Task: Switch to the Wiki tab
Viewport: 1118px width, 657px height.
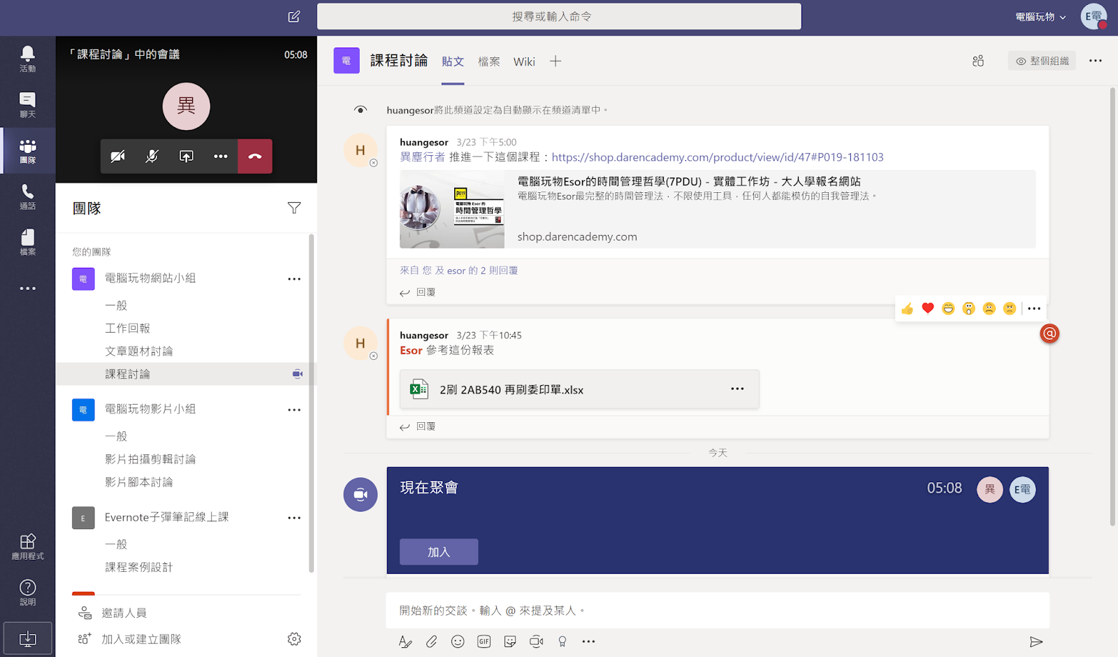Action: 523,62
